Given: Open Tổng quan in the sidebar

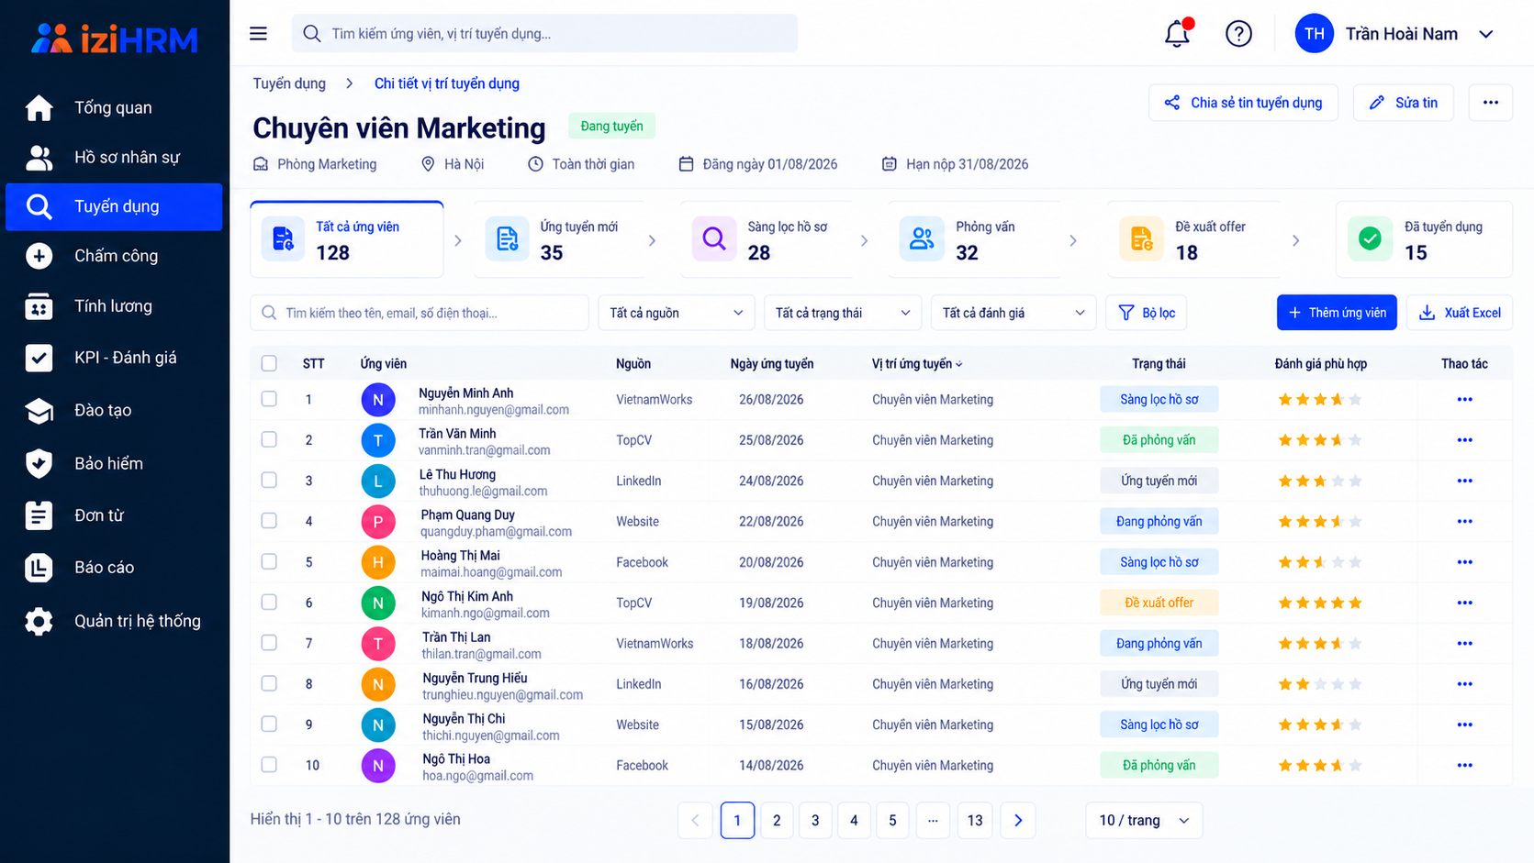Looking at the screenshot, I should (x=114, y=107).
